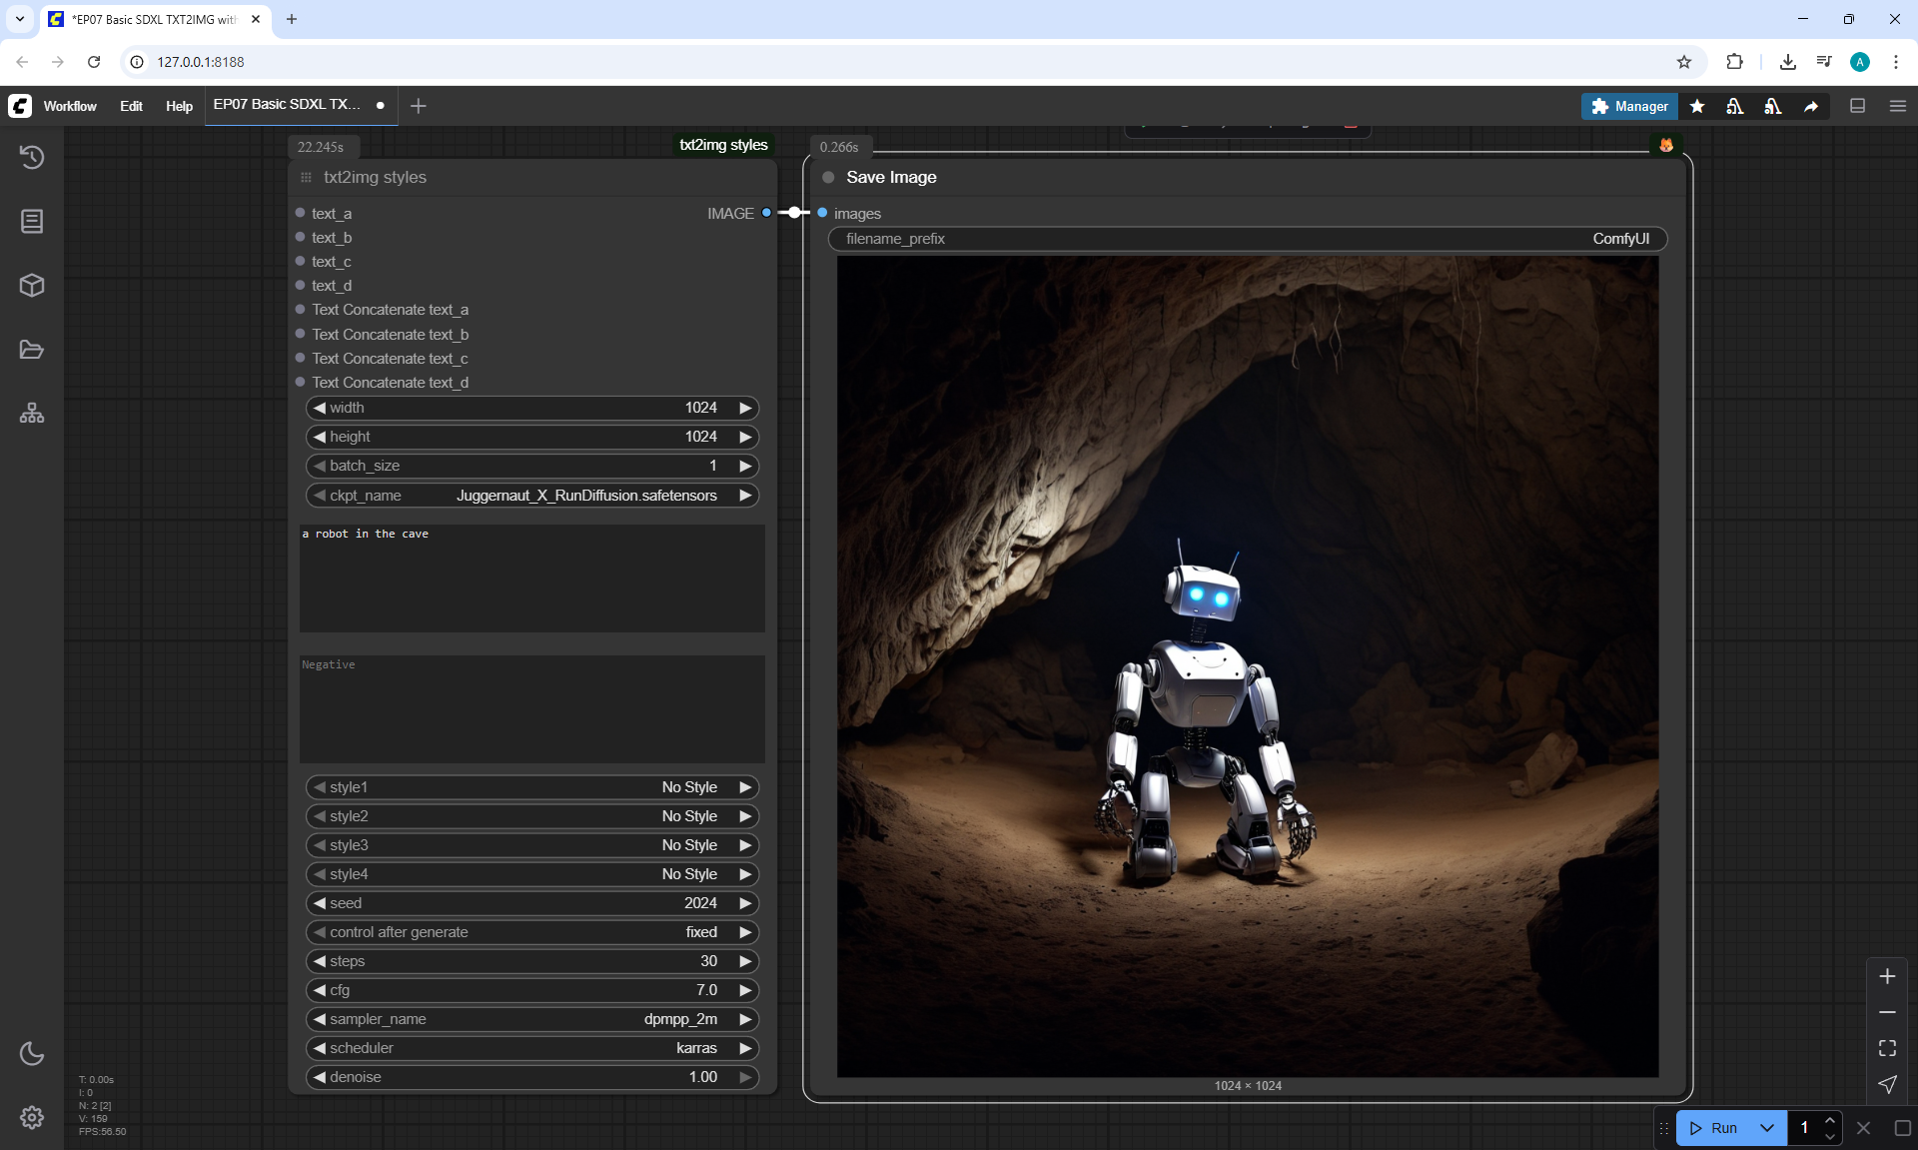Open the workflows folder sidebar icon
The height and width of the screenshot is (1150, 1918).
tap(32, 350)
